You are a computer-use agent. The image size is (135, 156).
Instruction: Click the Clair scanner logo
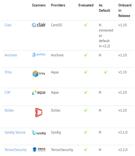39,25
